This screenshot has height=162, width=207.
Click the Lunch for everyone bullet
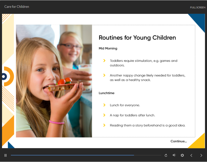pos(125,105)
